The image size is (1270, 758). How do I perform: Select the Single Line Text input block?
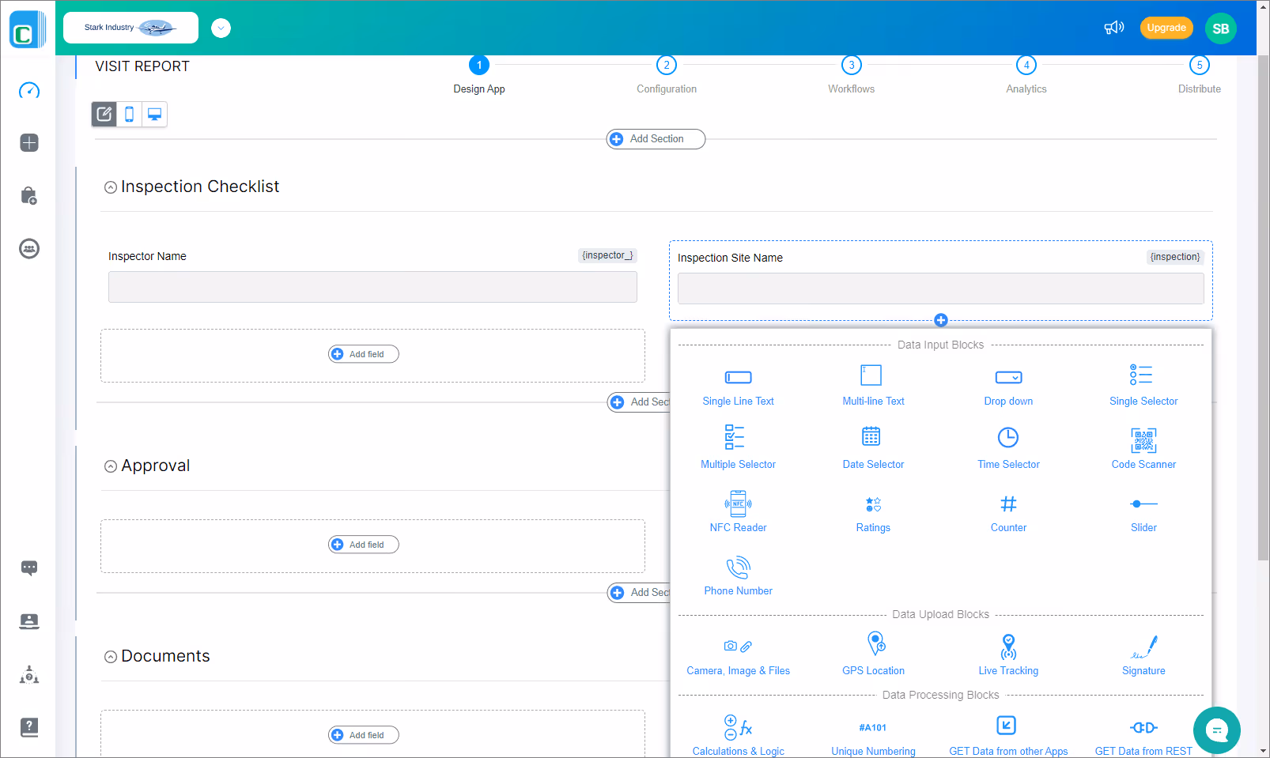pos(737,387)
